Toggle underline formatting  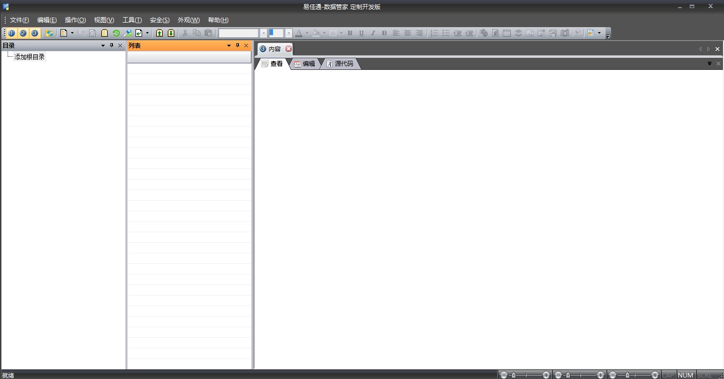point(361,33)
